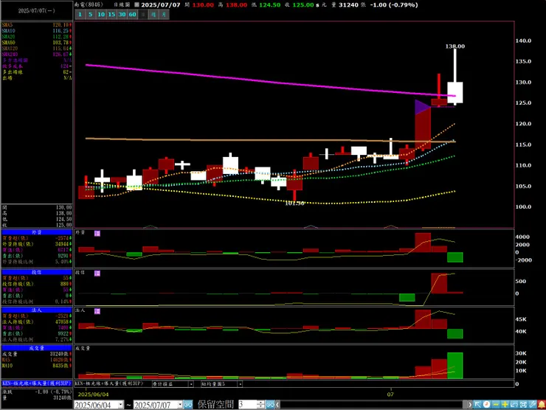546x410 pixels.
Task: Click the 保留空間 value input field
Action: 248,405
